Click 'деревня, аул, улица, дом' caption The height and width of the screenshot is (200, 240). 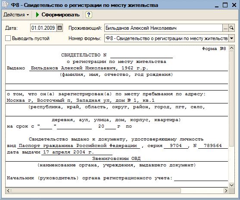click(116, 120)
